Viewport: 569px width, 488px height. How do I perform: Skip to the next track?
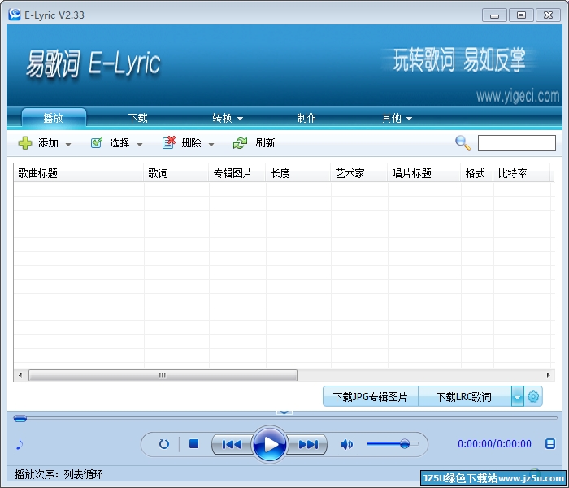pyautogui.click(x=308, y=444)
